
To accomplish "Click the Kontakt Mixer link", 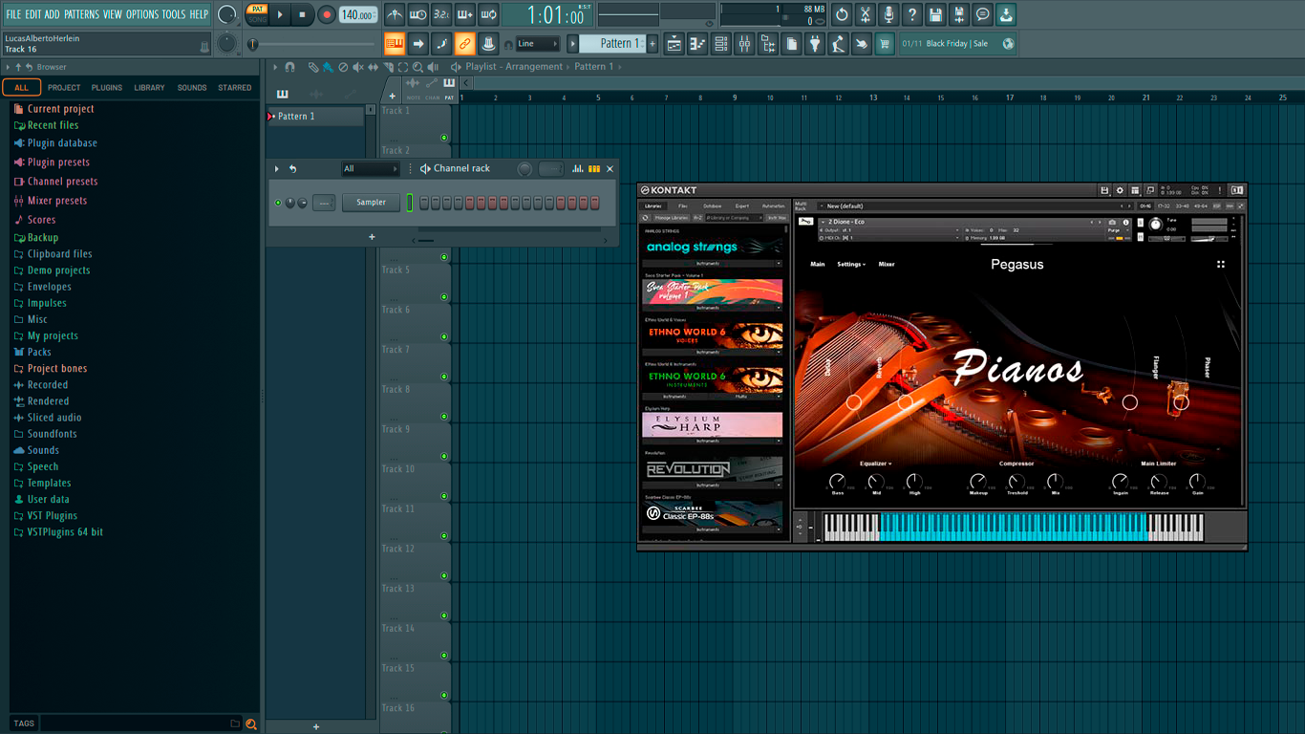I will pyautogui.click(x=887, y=265).
